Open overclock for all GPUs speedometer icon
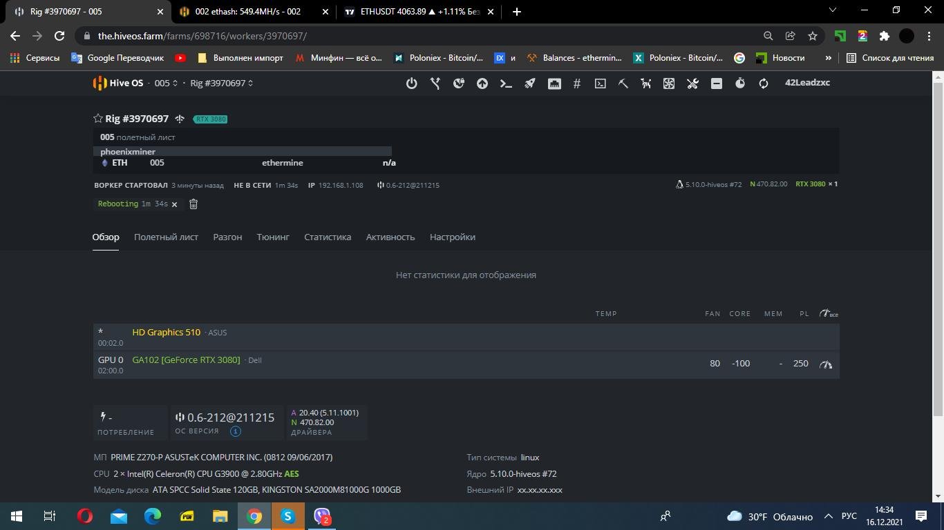Viewport: 944px width, 530px height. (828, 313)
